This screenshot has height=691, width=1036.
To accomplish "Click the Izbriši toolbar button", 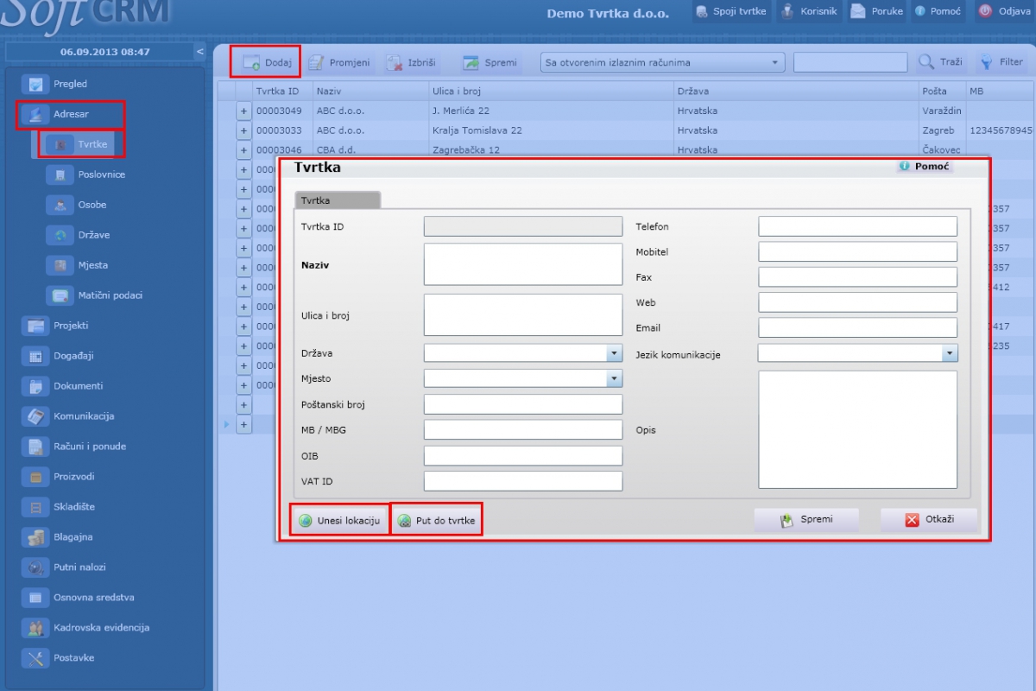I will (x=412, y=62).
